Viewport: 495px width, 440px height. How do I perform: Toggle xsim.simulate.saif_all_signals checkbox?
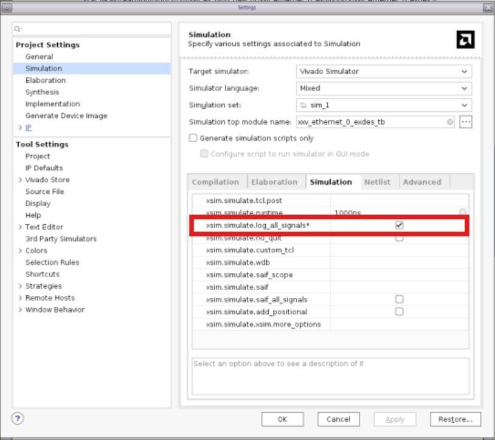pos(399,299)
